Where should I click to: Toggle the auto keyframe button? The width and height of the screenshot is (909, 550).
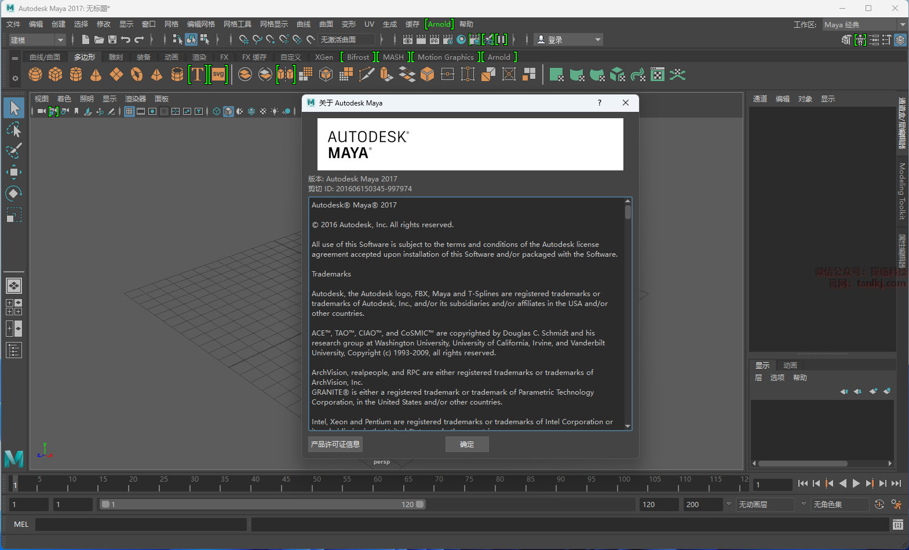click(x=879, y=504)
